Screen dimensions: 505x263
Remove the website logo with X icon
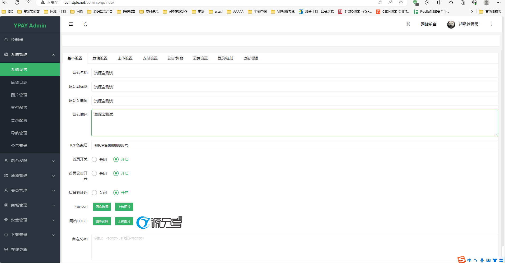[180, 218]
